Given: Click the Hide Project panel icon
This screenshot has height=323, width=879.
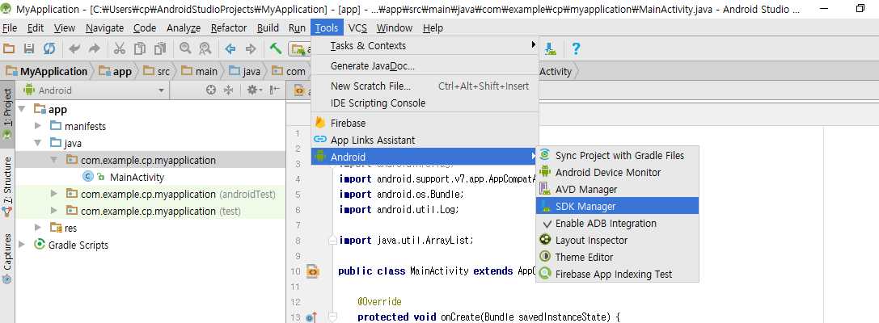Looking at the screenshot, I should point(274,90).
